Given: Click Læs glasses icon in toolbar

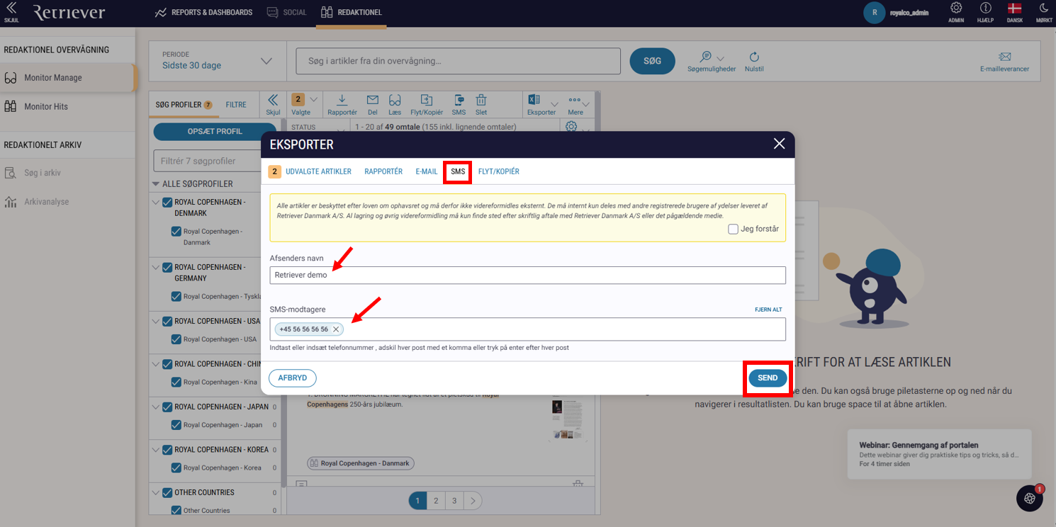Looking at the screenshot, I should pos(395,100).
